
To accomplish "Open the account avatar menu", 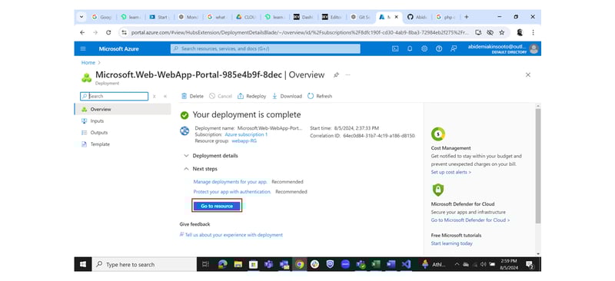I will (534, 49).
